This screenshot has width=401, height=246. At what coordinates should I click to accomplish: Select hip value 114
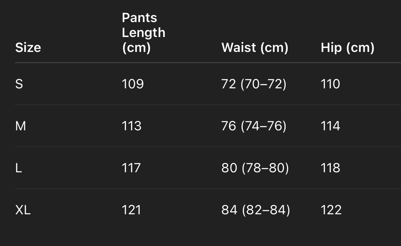coord(330,126)
